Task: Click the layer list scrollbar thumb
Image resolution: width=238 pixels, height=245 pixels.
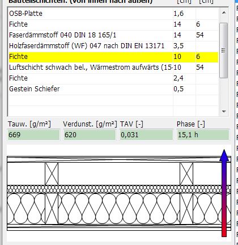Action: coord(224,50)
